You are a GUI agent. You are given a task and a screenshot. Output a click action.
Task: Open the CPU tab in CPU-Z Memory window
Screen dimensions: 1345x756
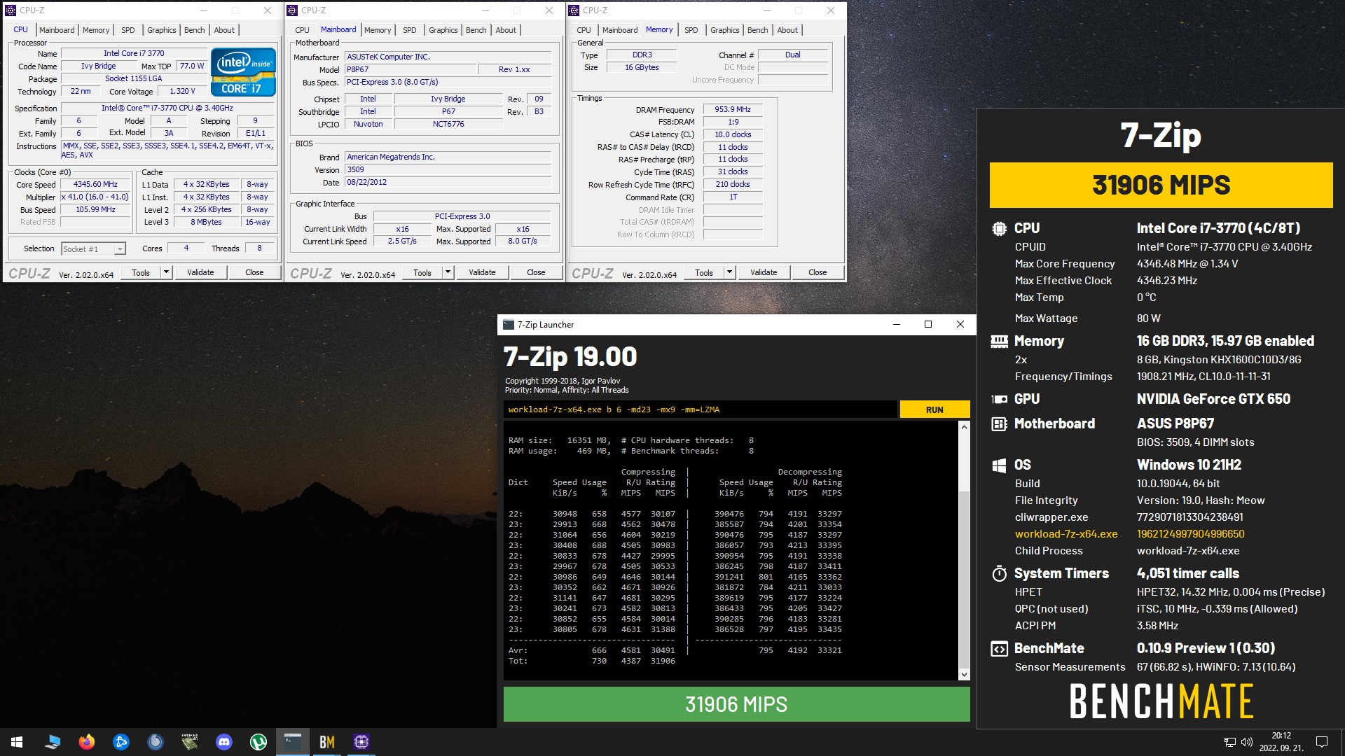pos(584,30)
